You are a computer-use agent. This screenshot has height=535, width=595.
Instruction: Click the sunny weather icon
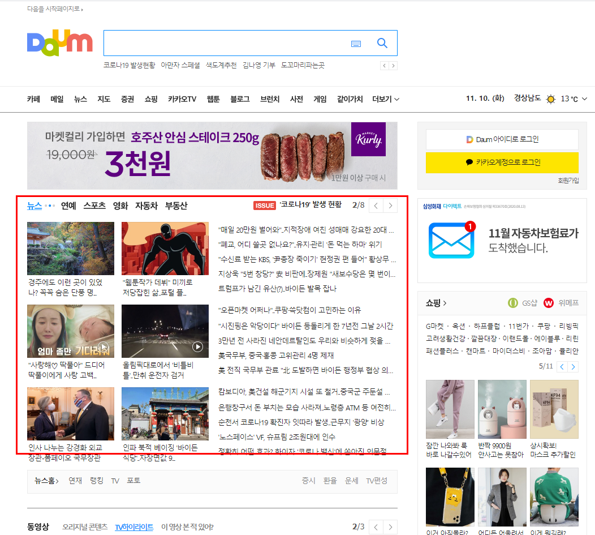(551, 99)
